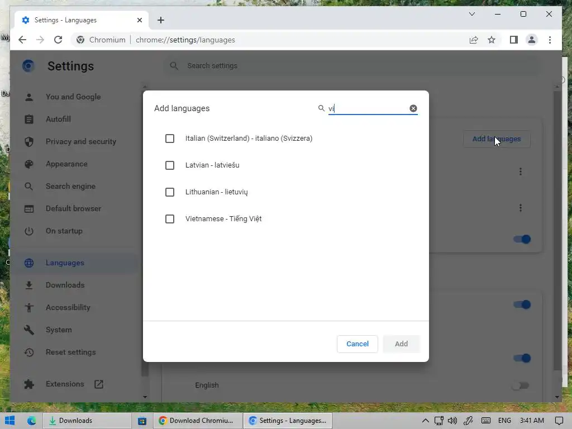The image size is (572, 429).
Task: Open Reset settings section
Action: coord(70,352)
